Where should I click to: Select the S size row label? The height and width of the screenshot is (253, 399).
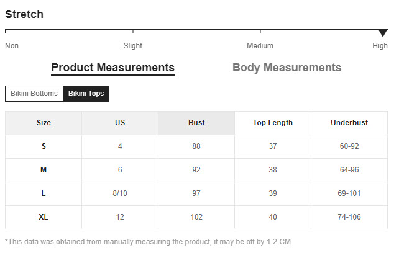[44, 146]
